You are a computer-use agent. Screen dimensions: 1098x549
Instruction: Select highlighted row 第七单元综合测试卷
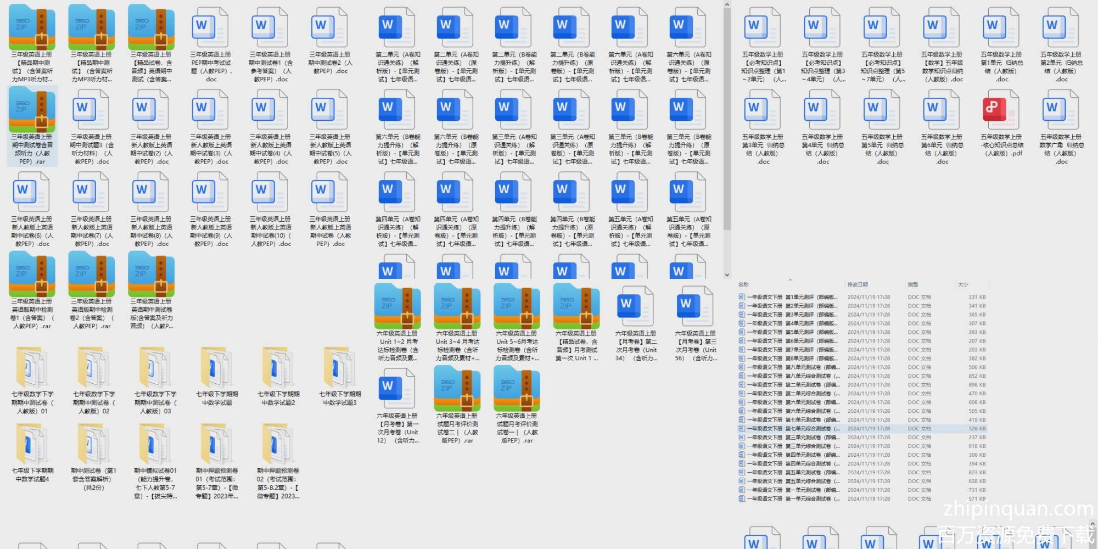tap(791, 429)
